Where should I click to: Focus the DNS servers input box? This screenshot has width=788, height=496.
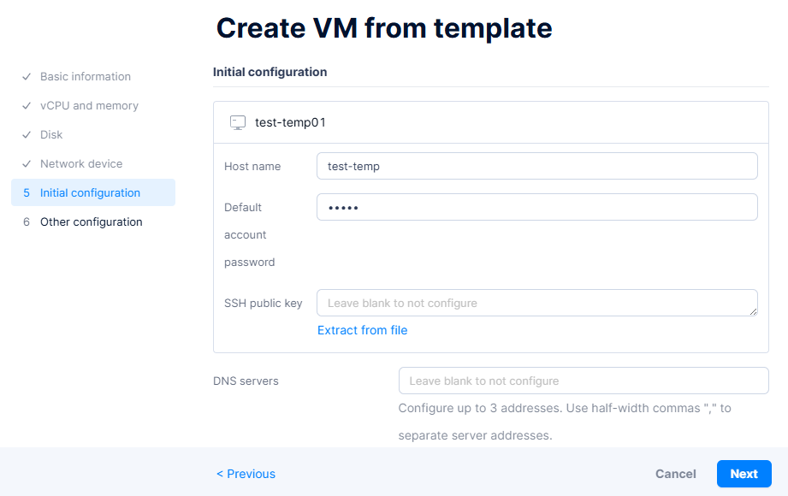pos(584,381)
